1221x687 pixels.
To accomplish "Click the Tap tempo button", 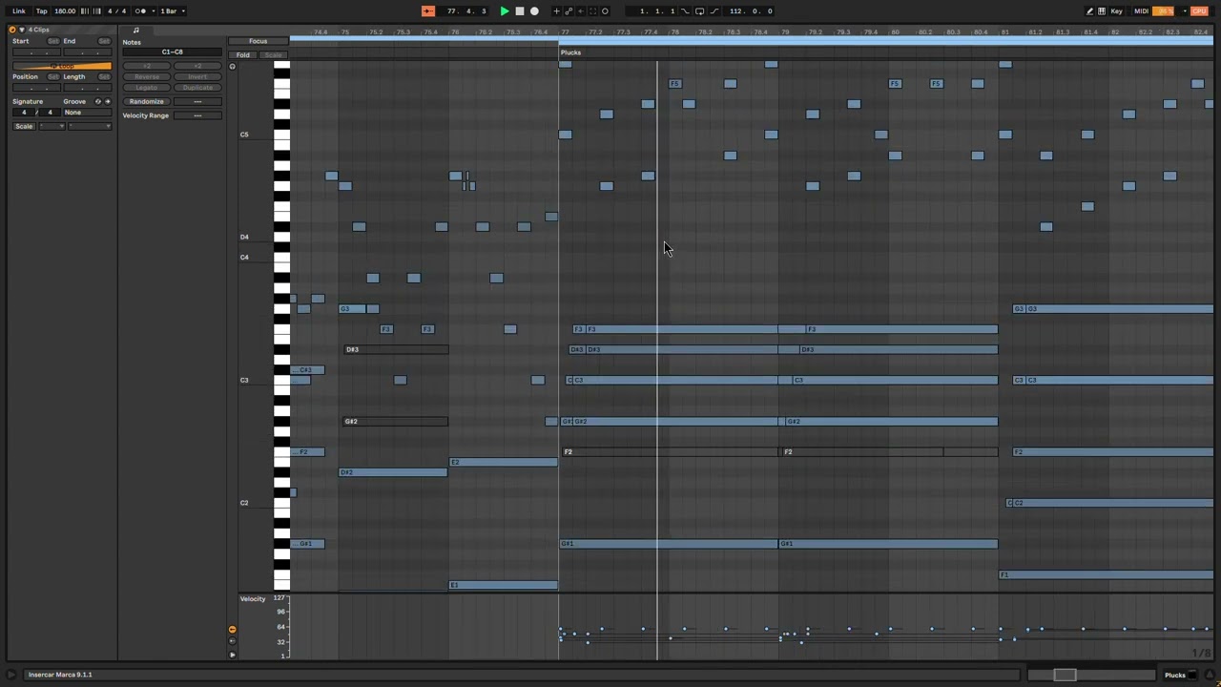I will click(42, 11).
